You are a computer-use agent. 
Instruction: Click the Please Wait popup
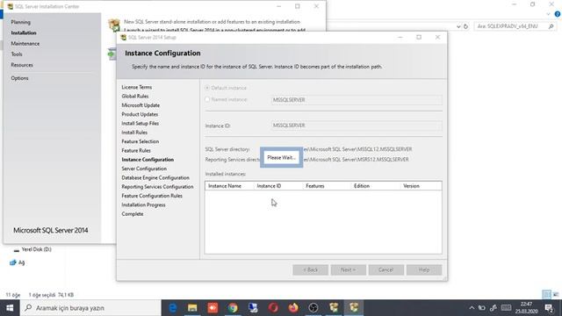(x=281, y=158)
